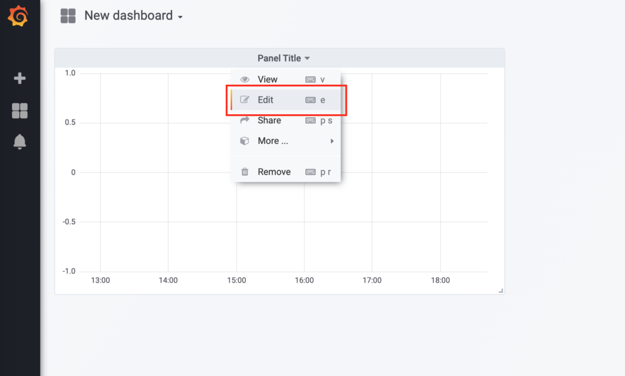Click the 14:00 x-axis label

tap(168, 280)
